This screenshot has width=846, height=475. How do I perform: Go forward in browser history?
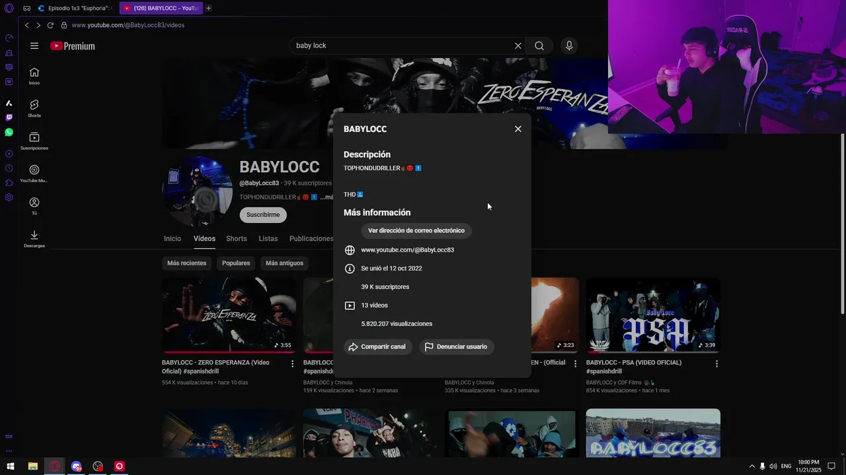click(38, 25)
